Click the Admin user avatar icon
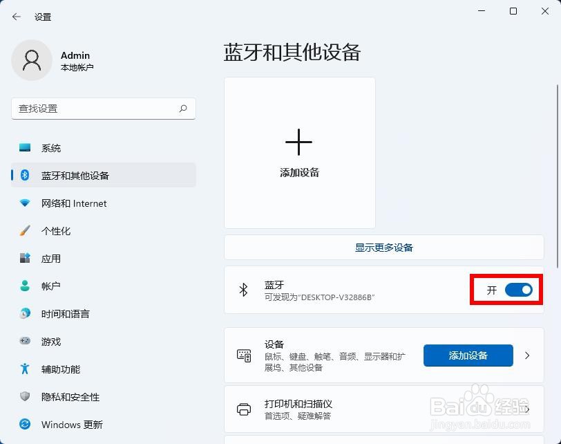The width and height of the screenshot is (561, 444). 32,60
